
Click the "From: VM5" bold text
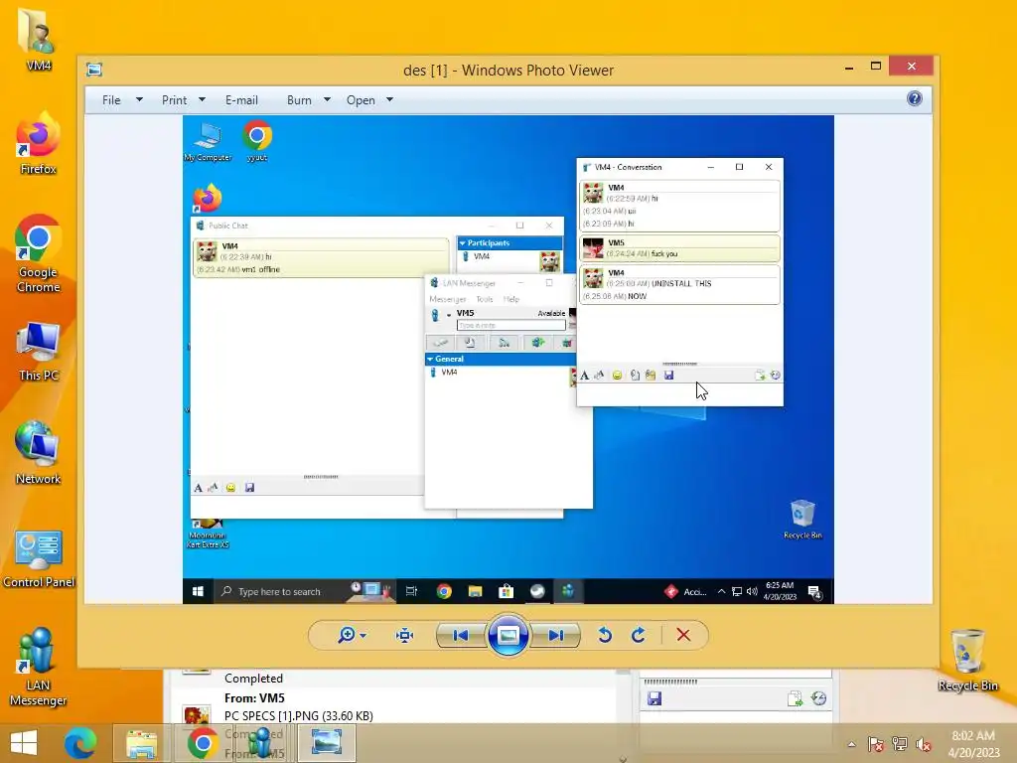254,698
